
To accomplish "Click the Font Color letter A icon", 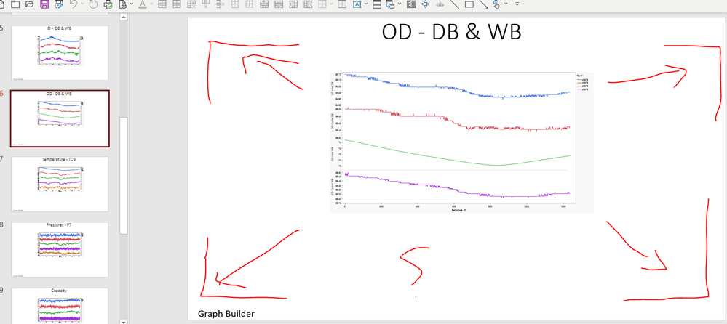I will [x=143, y=4].
